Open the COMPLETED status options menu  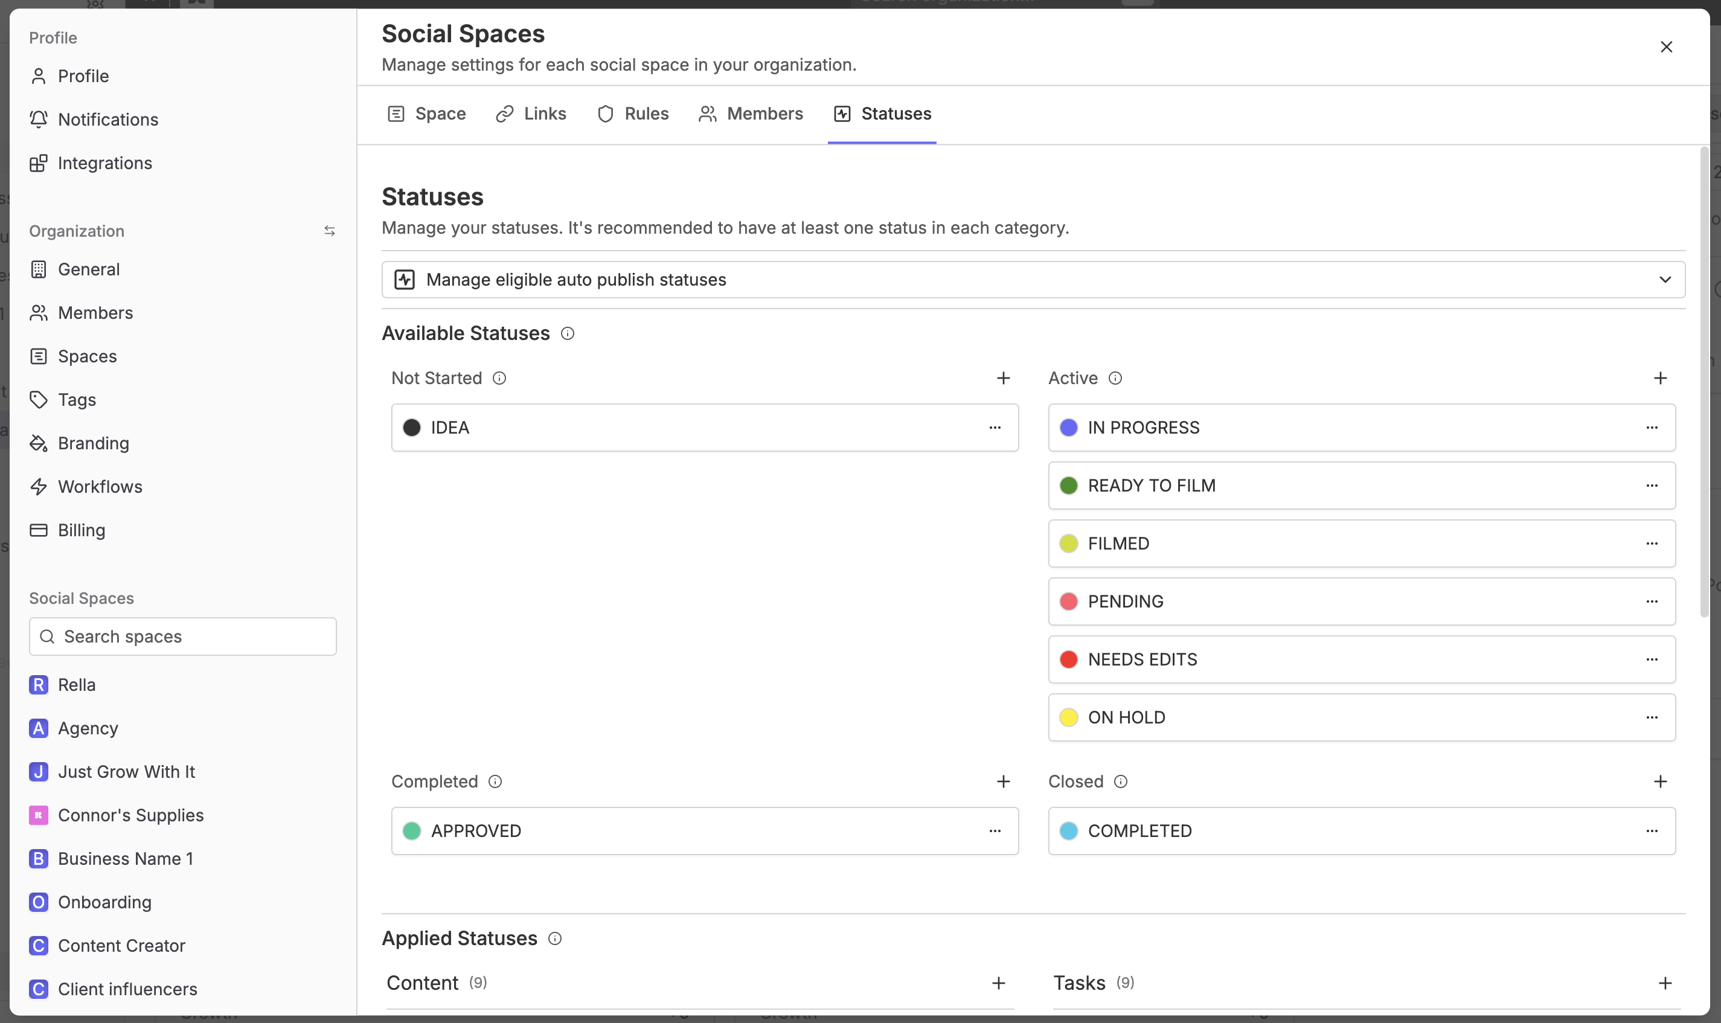(1652, 831)
